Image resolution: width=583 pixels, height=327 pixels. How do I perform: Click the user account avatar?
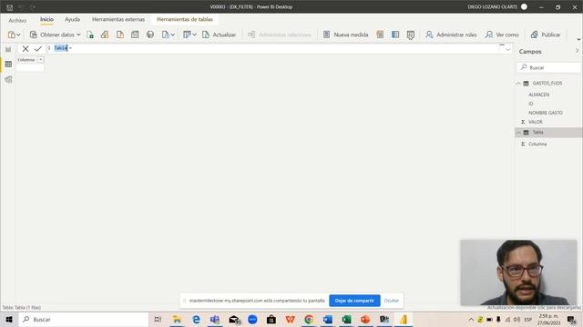click(x=524, y=6)
